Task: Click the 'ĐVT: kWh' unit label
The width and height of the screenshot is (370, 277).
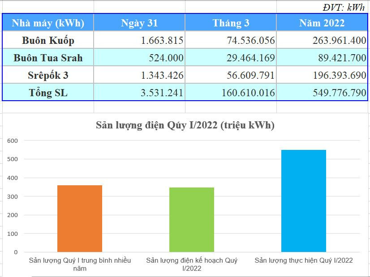Action: 344,7
